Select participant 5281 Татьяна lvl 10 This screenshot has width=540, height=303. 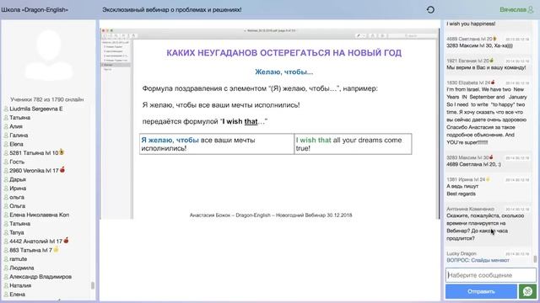pos(34,153)
